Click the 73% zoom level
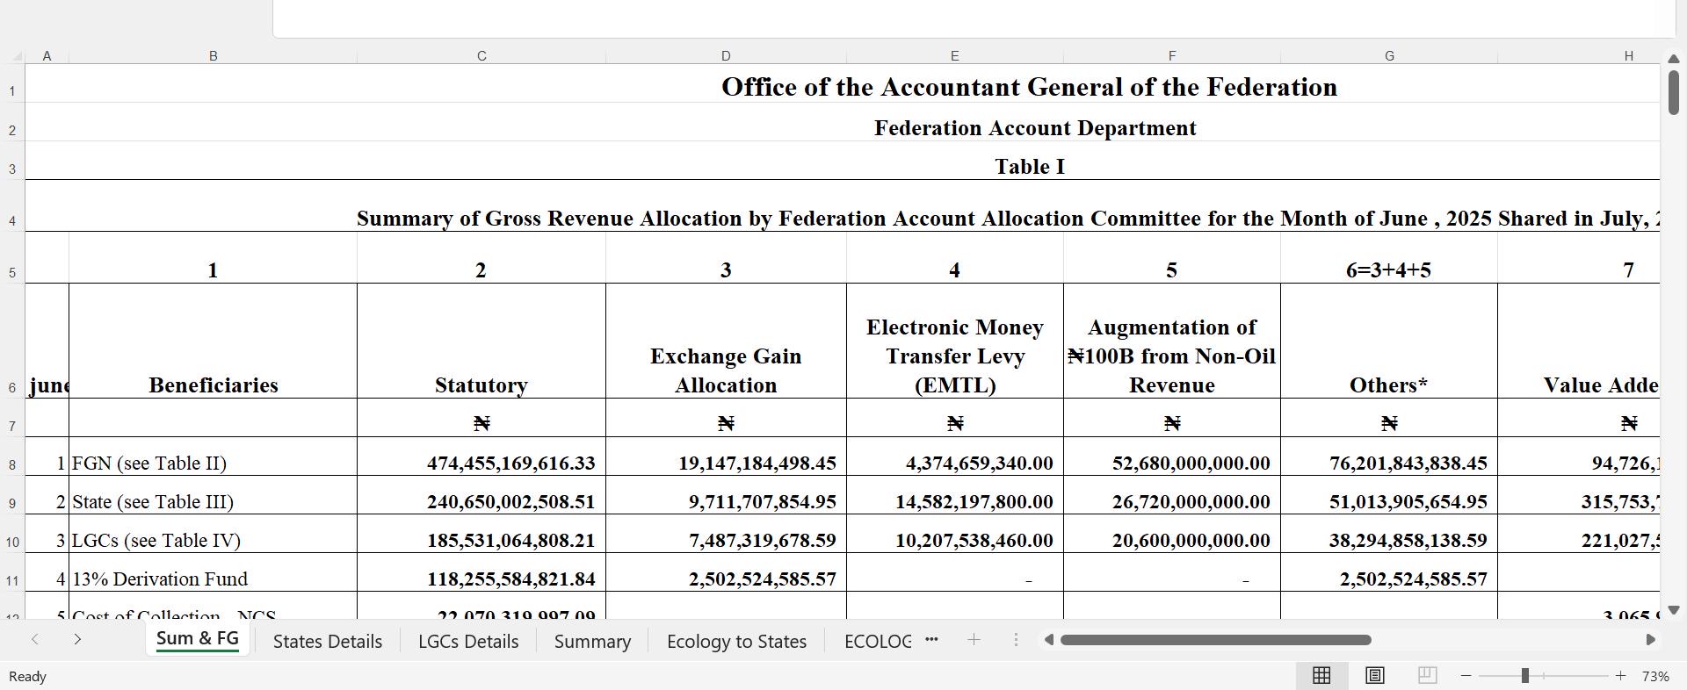 pos(1655,676)
